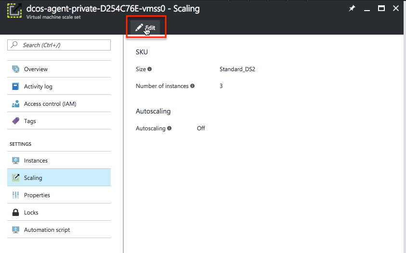Click the magnifier icon in the search box
Screen dimensions: 406x253
pos(14,45)
